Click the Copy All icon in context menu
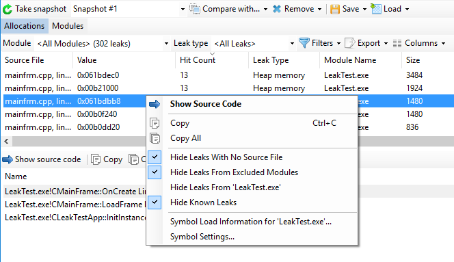 (x=155, y=138)
